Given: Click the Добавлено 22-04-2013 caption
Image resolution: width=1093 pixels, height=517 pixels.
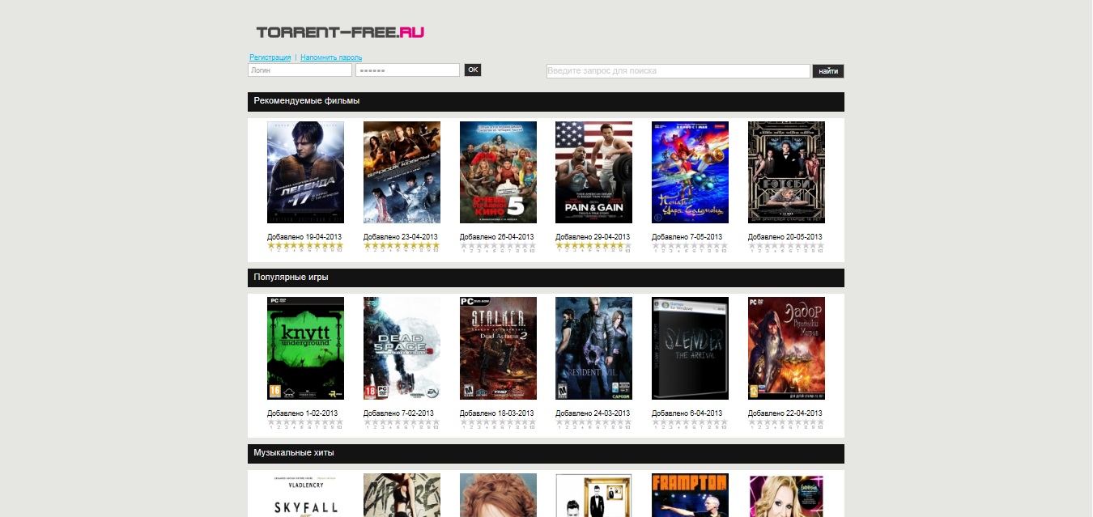Looking at the screenshot, I should coord(785,413).
